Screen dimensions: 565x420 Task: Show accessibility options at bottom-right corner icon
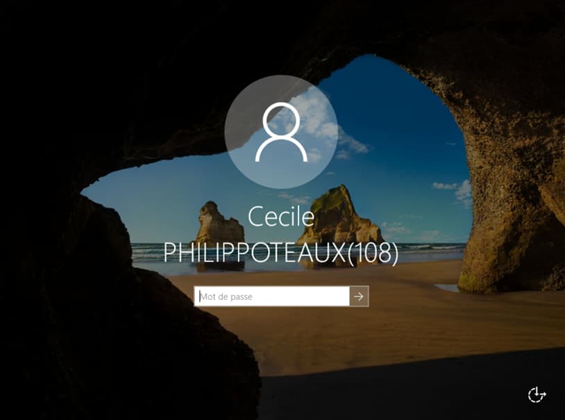(x=537, y=394)
